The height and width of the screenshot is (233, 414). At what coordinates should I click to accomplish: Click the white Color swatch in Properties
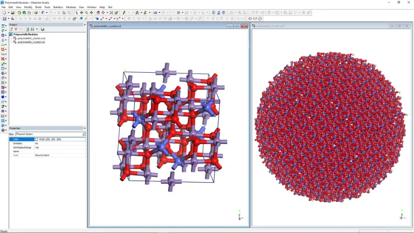pos(37,139)
